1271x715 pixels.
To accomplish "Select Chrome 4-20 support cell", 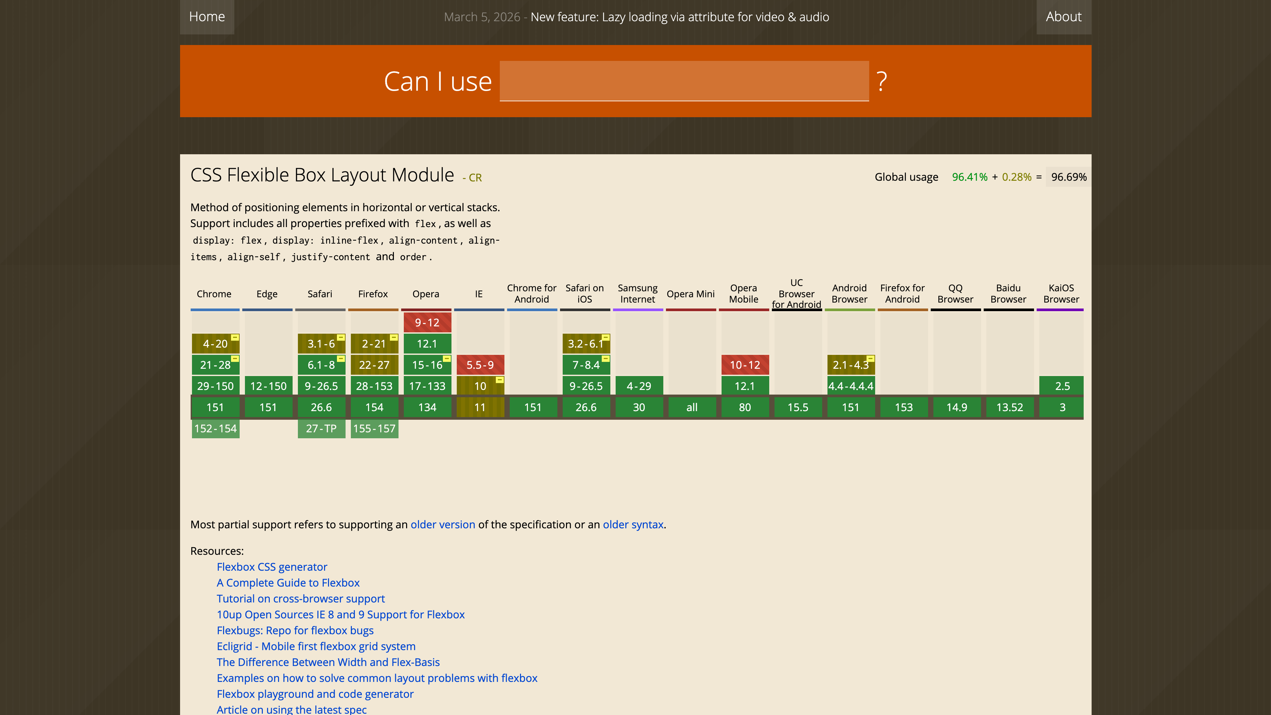I will point(215,344).
